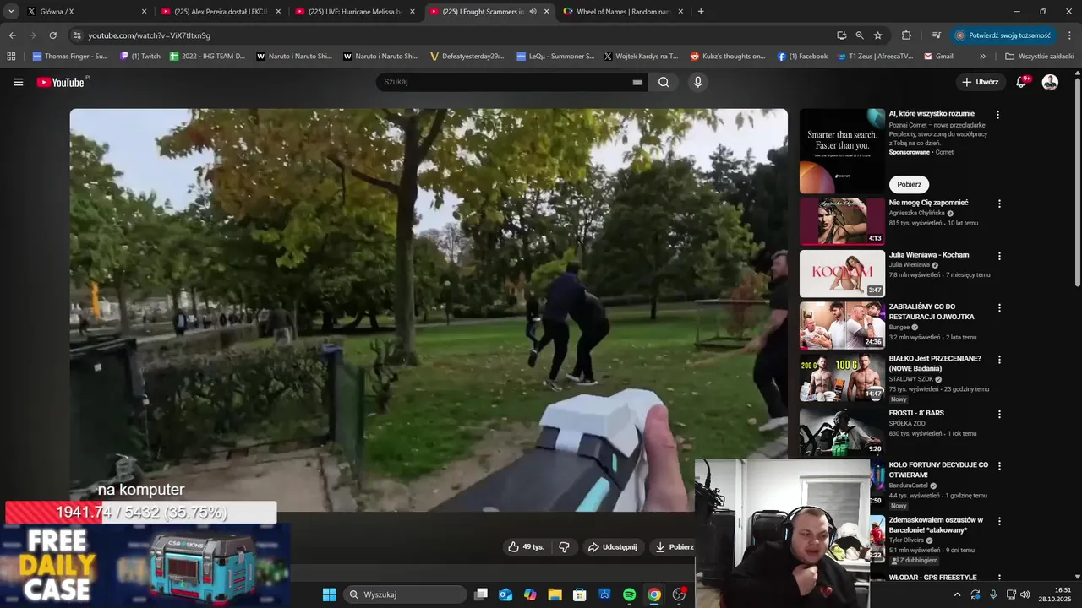The height and width of the screenshot is (608, 1082).
Task: Show hidden system tray icons chevron
Action: [x=957, y=594]
